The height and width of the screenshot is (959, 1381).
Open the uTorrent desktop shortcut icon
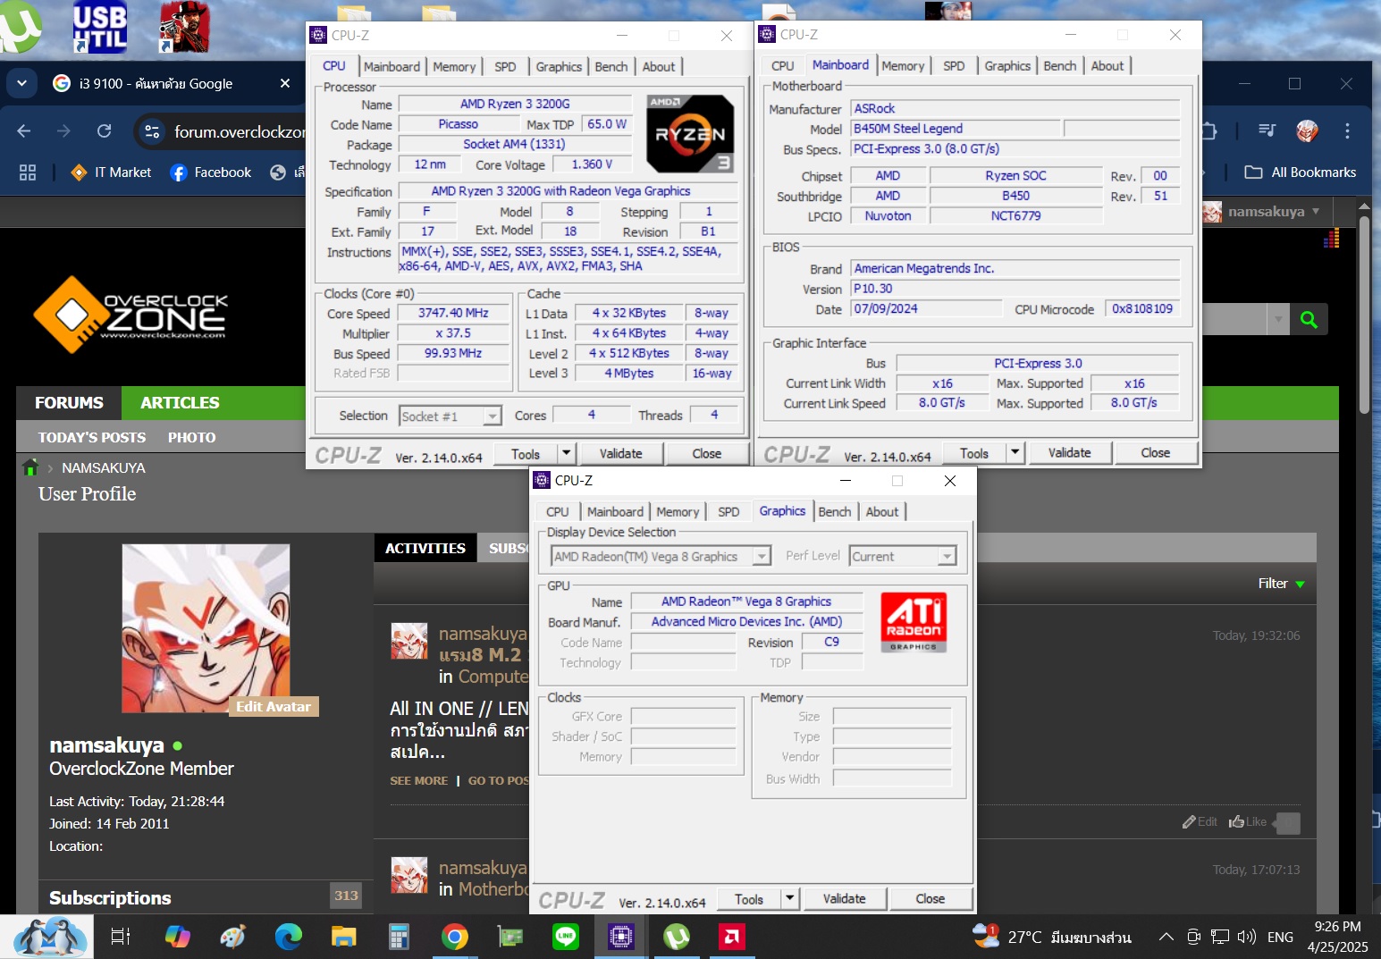click(20, 27)
